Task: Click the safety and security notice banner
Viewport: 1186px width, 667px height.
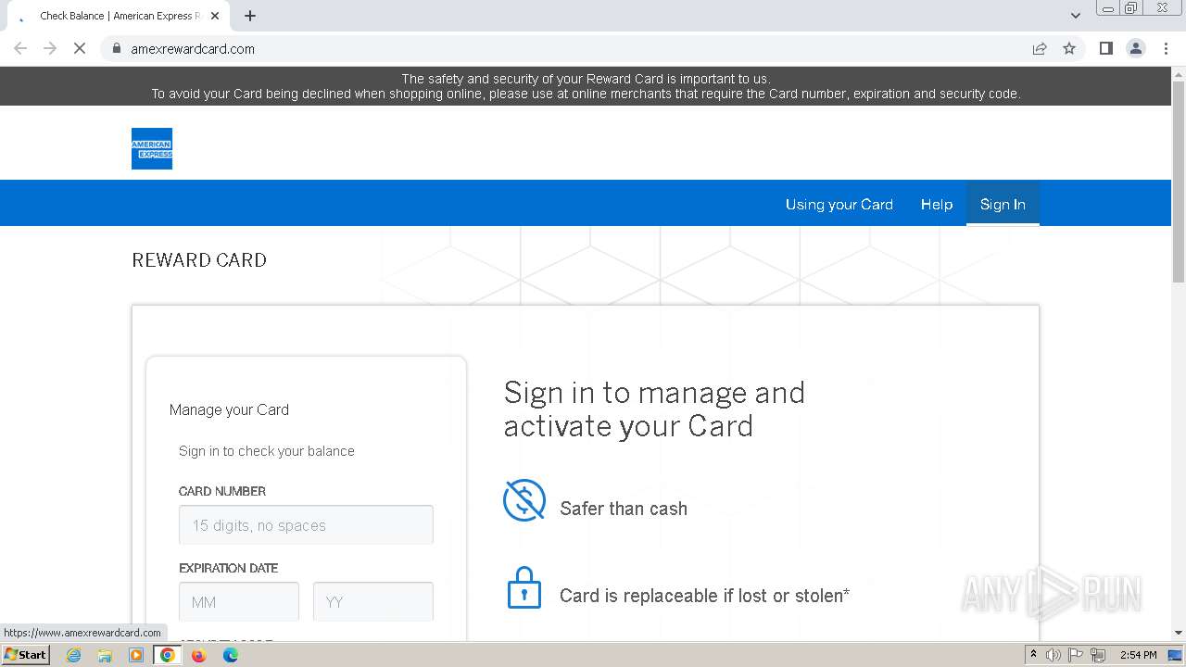Action: click(586, 86)
